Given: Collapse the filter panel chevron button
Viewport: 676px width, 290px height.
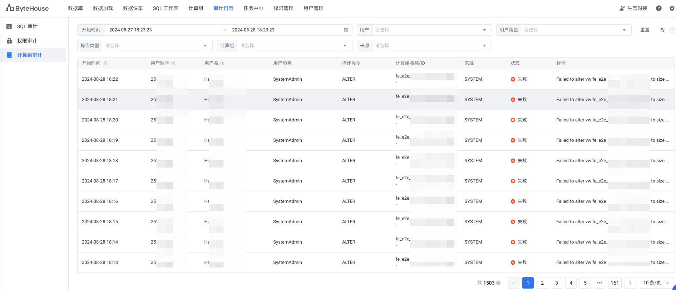Looking at the screenshot, I should pos(672,30).
